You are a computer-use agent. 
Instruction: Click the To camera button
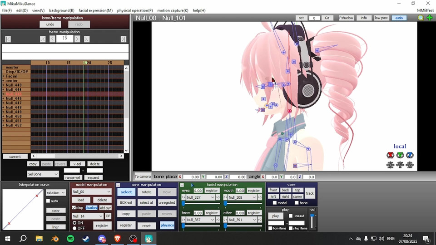(x=143, y=176)
